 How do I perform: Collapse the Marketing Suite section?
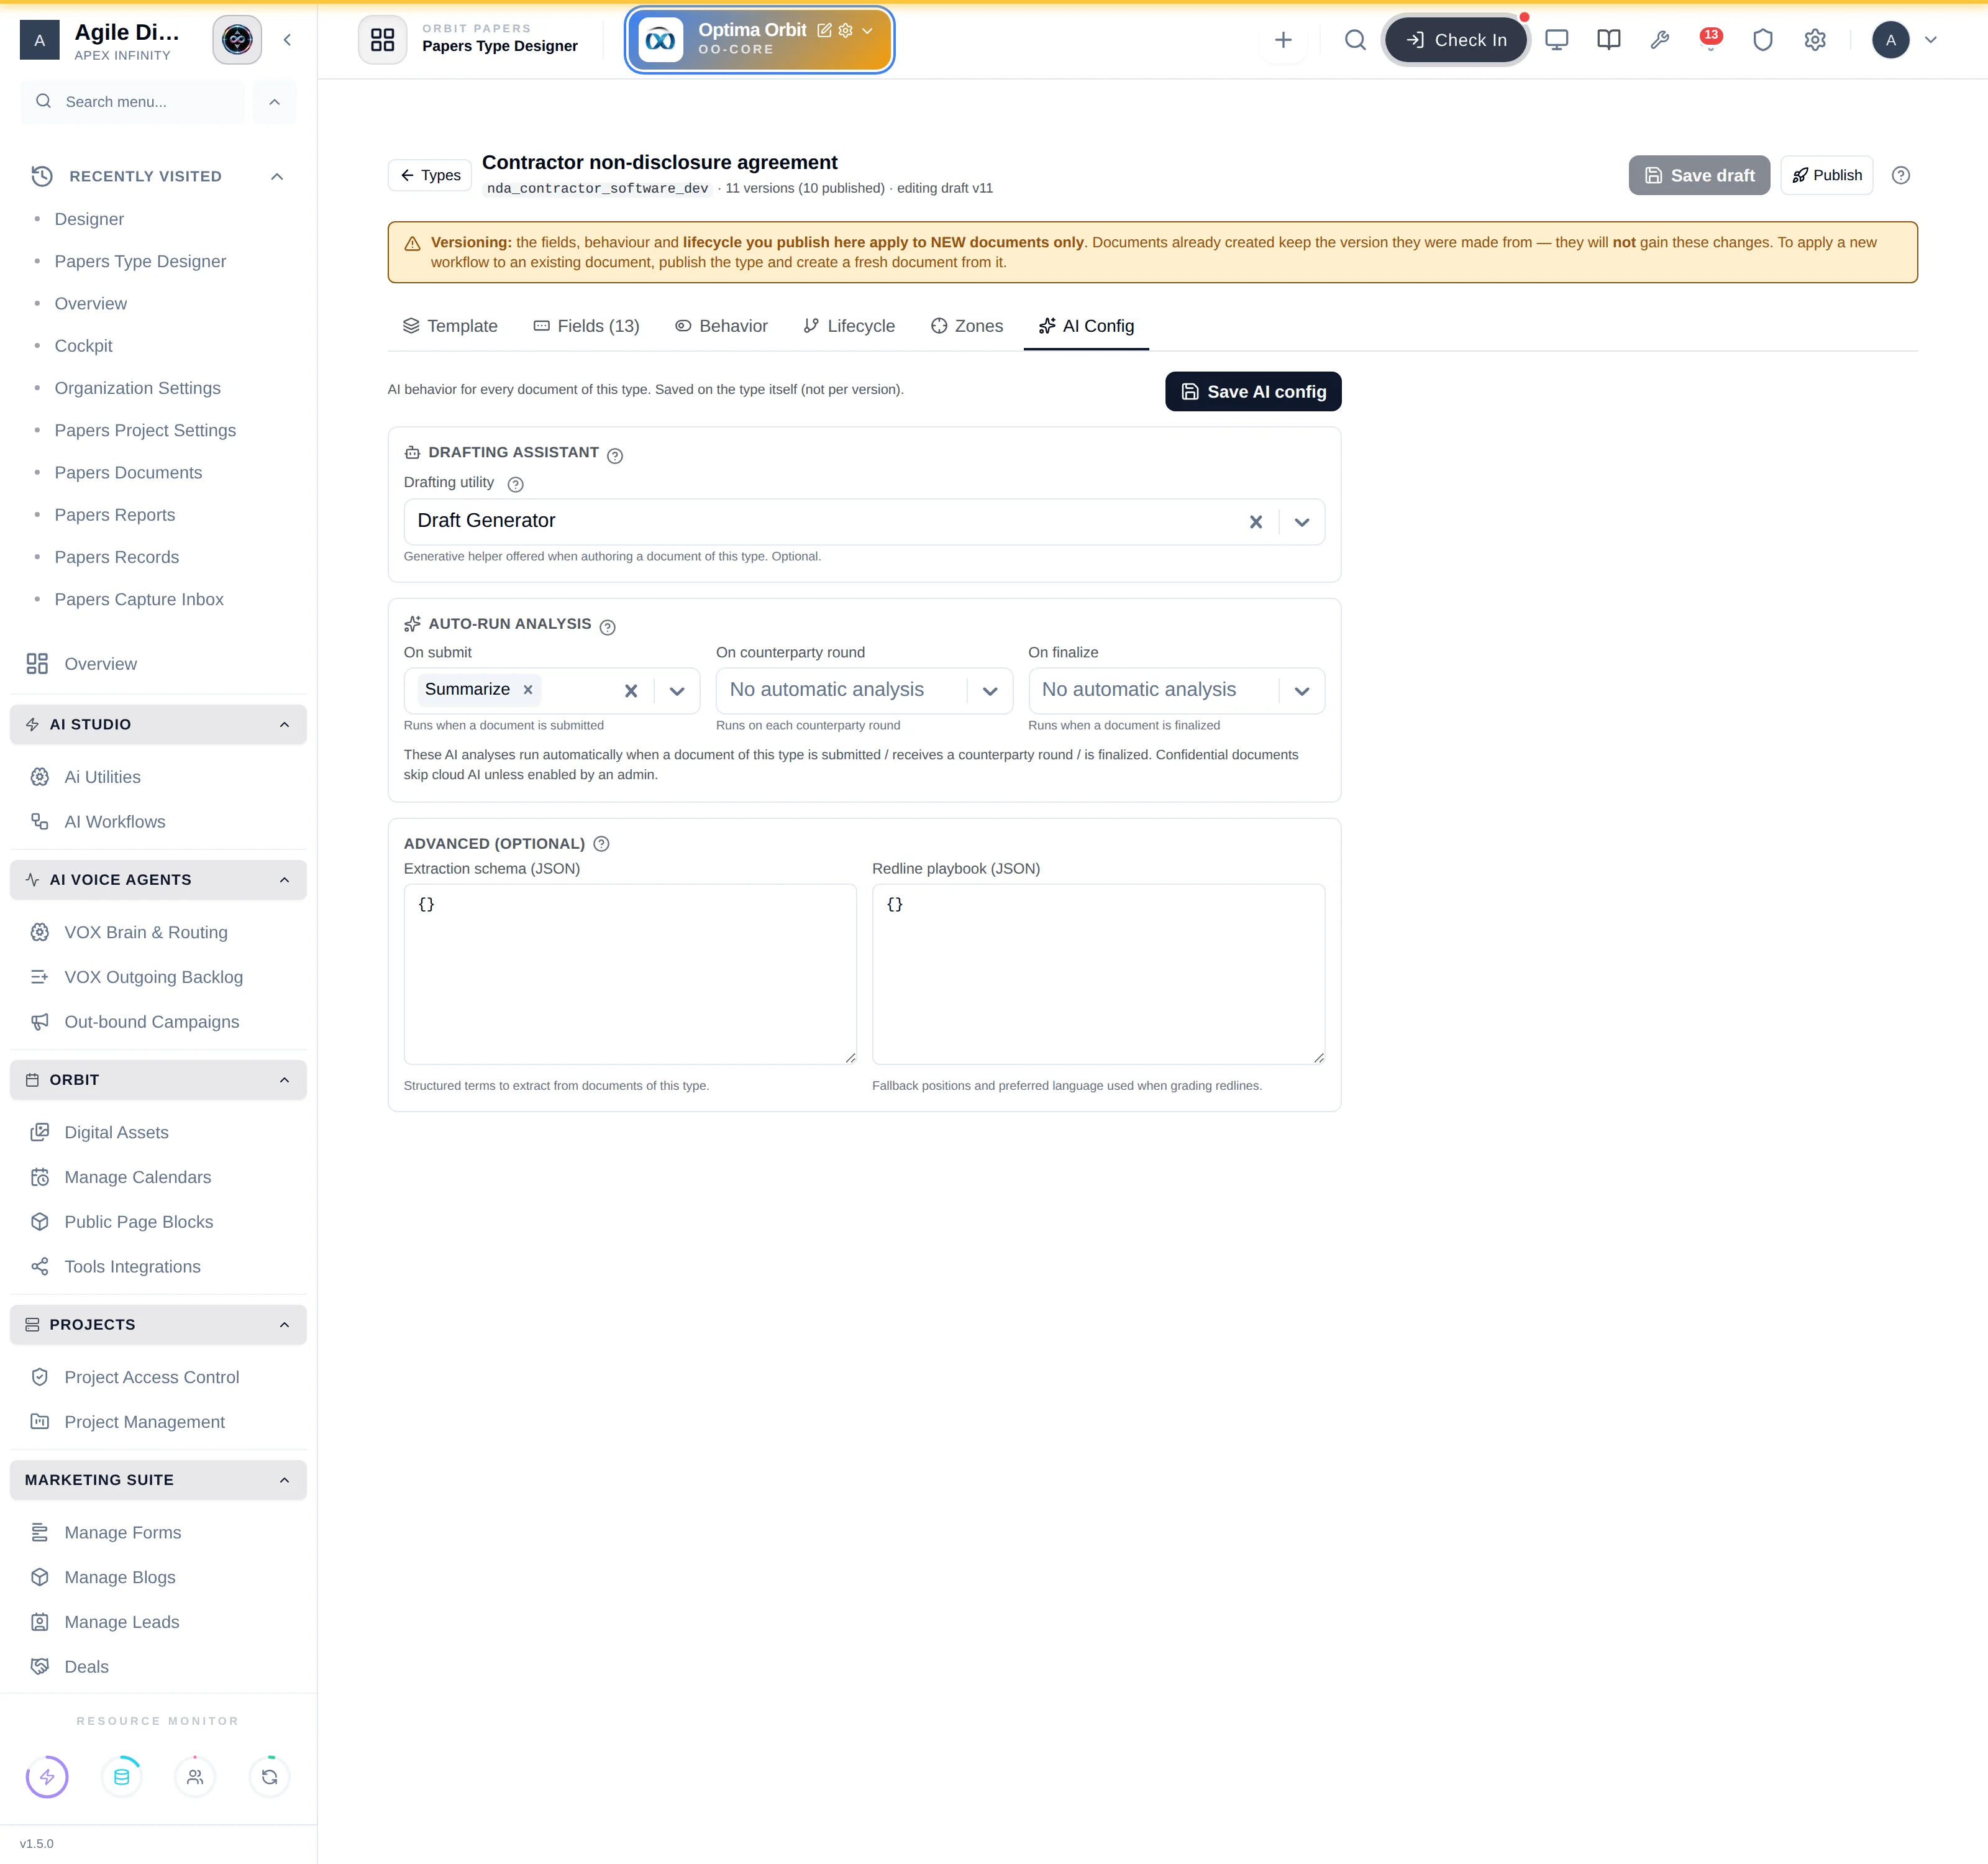[284, 1480]
